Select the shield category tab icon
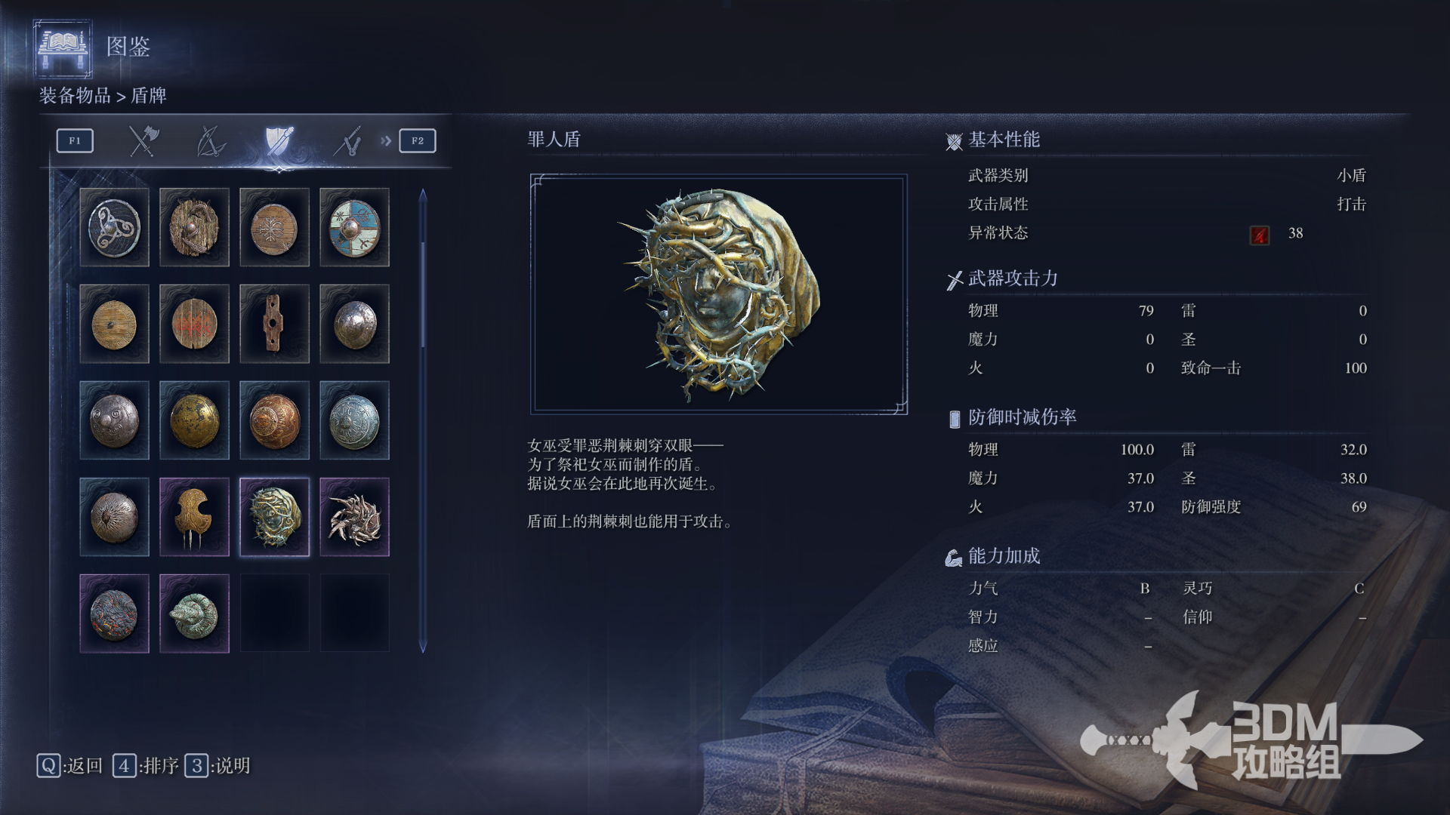 (x=279, y=140)
